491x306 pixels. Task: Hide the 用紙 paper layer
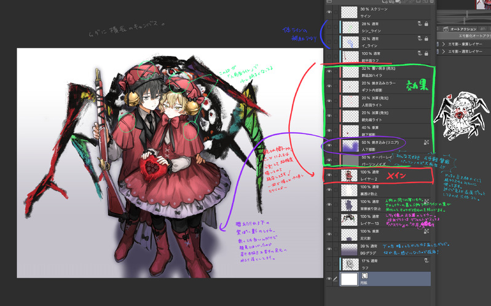[329, 279]
